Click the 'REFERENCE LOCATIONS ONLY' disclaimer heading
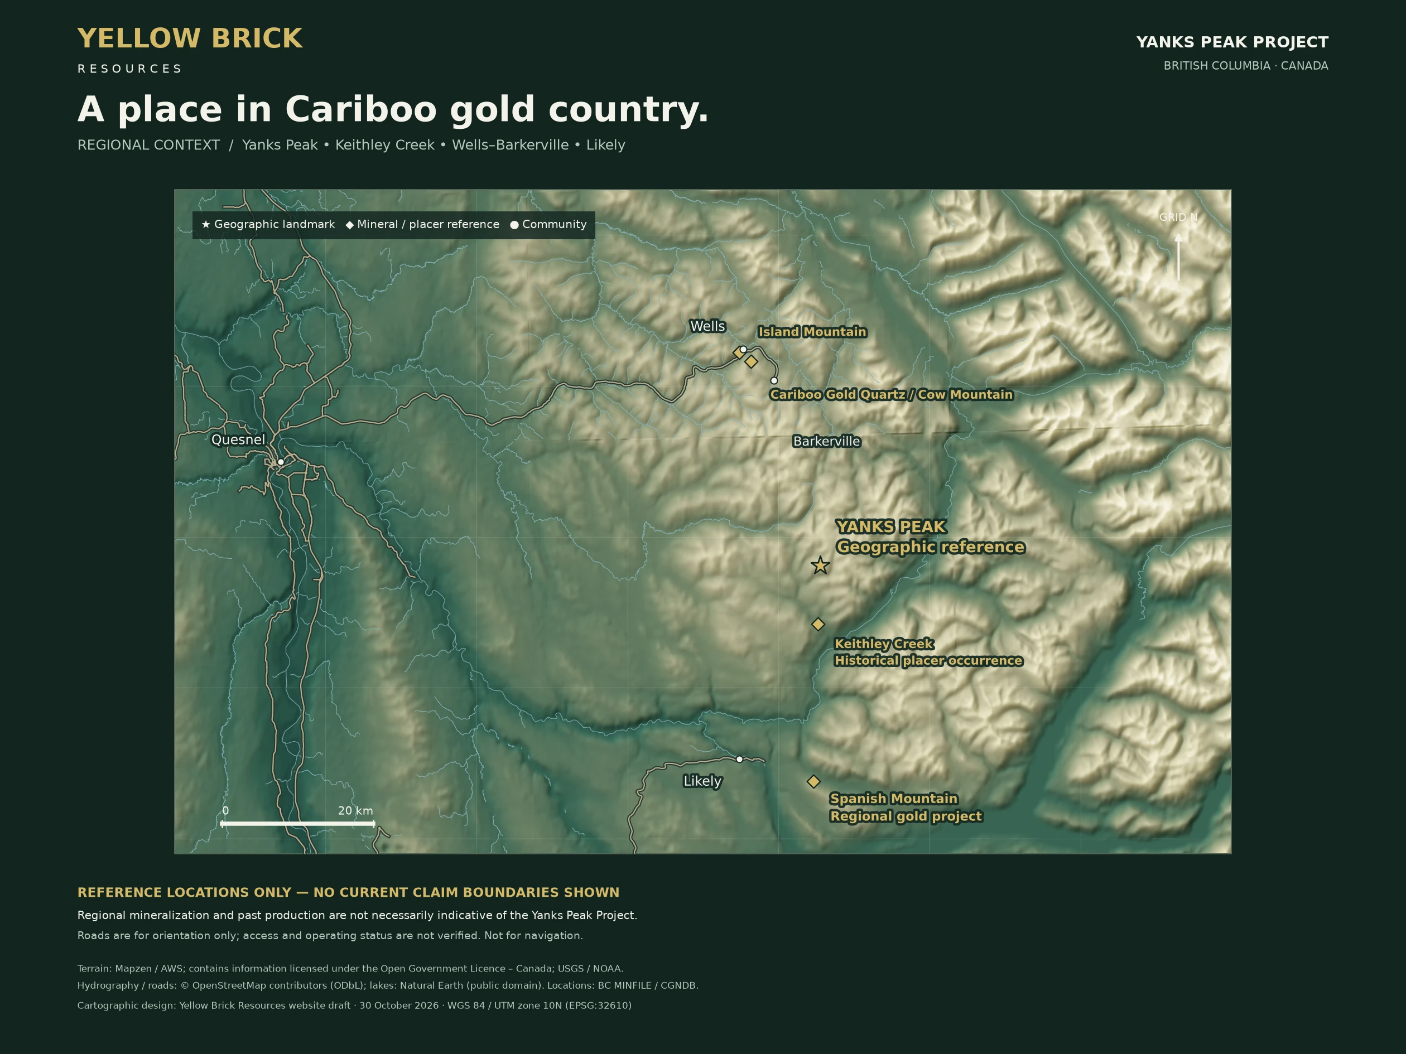The width and height of the screenshot is (1406, 1054). point(348,892)
